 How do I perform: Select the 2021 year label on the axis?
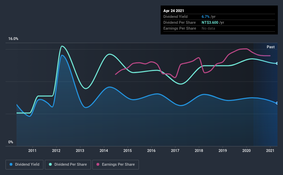click(x=270, y=151)
